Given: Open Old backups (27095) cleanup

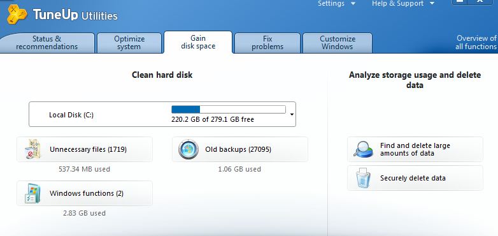Looking at the screenshot, I should coord(240,149).
